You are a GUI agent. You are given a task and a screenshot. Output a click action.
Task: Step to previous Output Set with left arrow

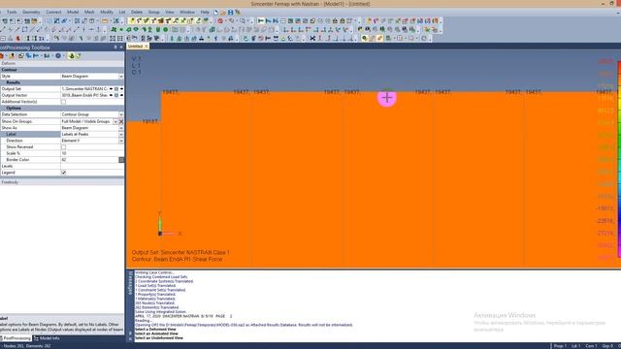click(112, 88)
